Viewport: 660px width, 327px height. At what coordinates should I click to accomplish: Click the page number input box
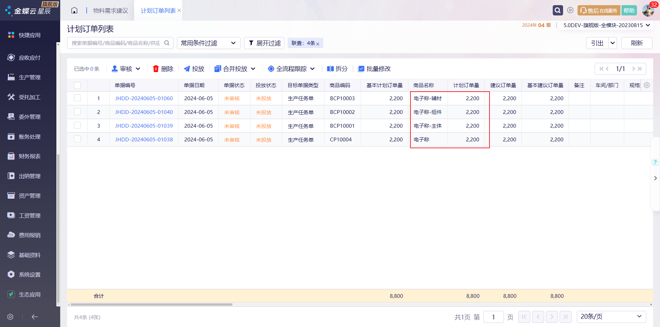(x=493, y=317)
